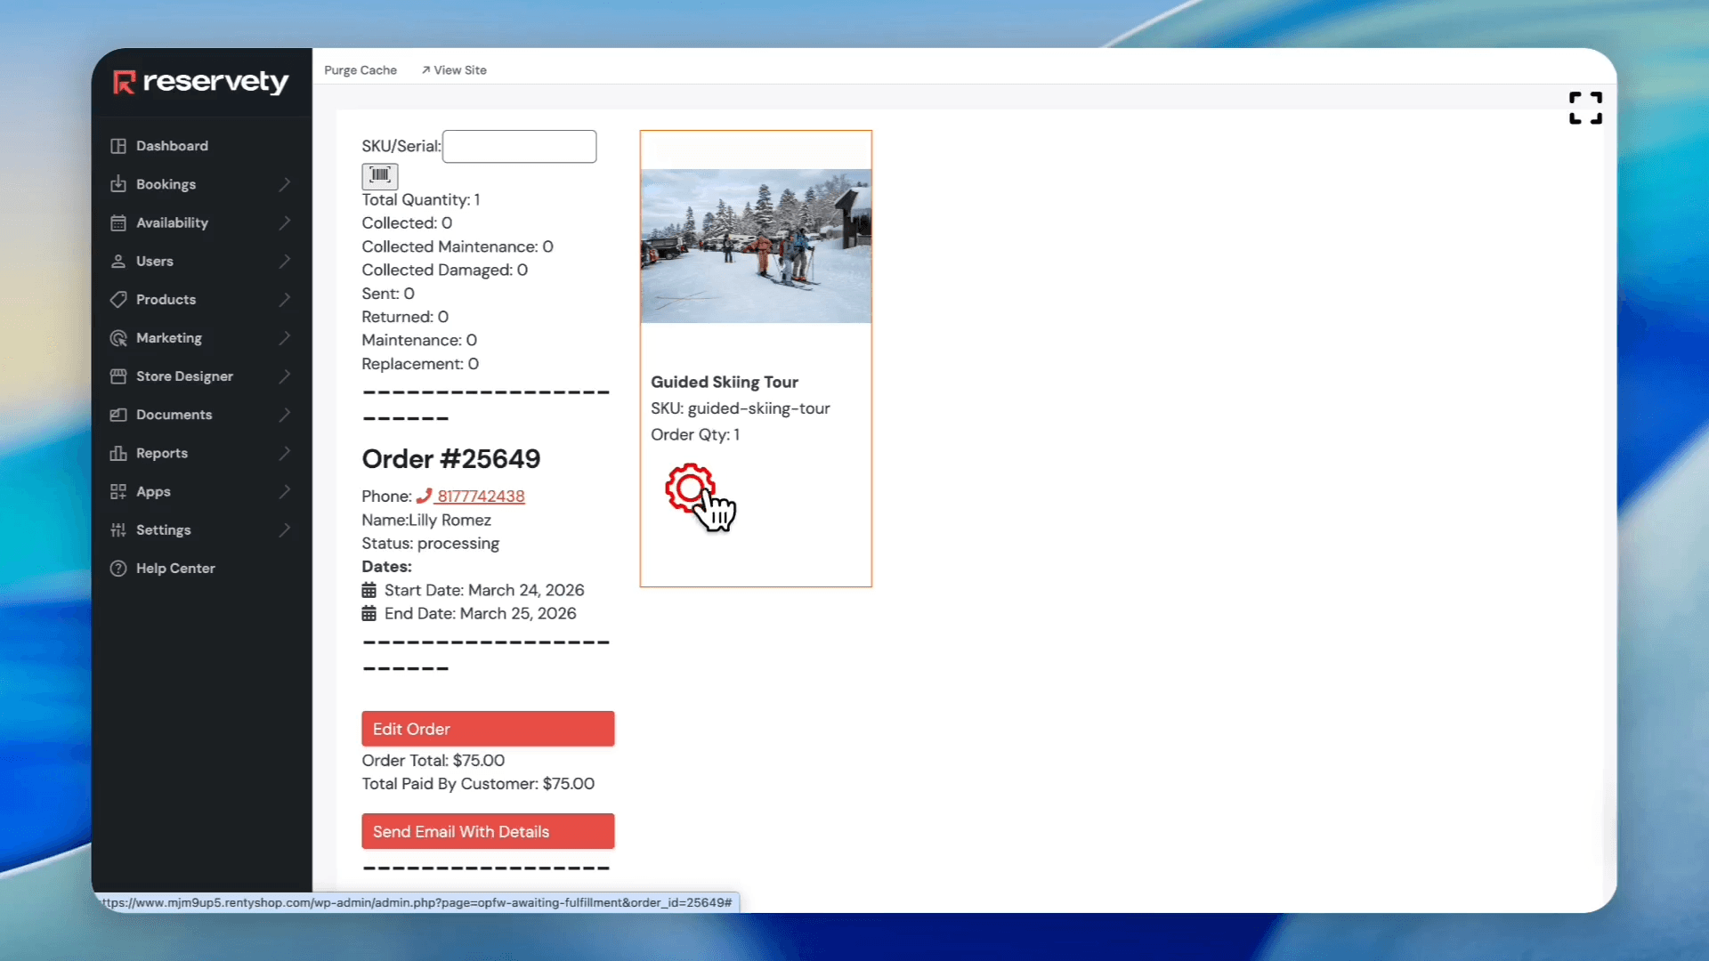Expand the Users menu chevron
Image resolution: width=1709 pixels, height=961 pixels.
[x=285, y=261]
